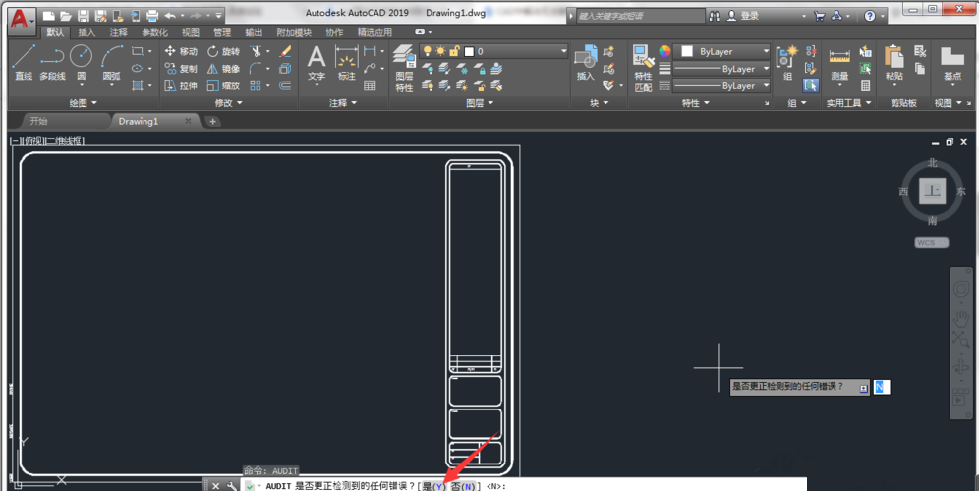Click the Array grid icon

pyautogui.click(x=256, y=85)
